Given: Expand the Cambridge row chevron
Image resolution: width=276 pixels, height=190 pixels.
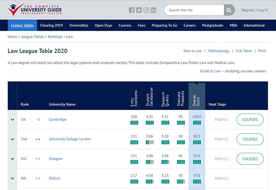Looking at the screenshot, I should [x=13, y=120].
